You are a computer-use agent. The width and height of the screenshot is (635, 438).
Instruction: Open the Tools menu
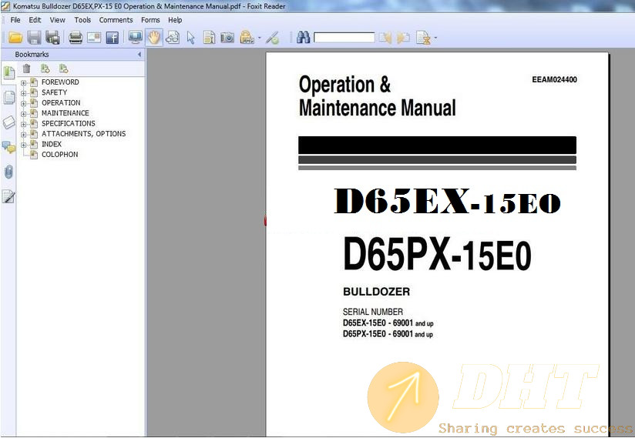tap(82, 20)
